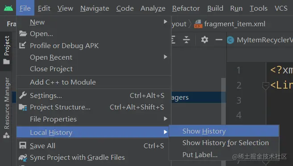Image resolution: width=293 pixels, height=166 pixels.
Task: Choose Put Label... in submenu
Action: tap(224, 154)
